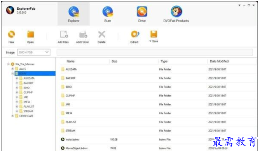Open the Drive module
This screenshot has width=260, height=154.
point(142,14)
